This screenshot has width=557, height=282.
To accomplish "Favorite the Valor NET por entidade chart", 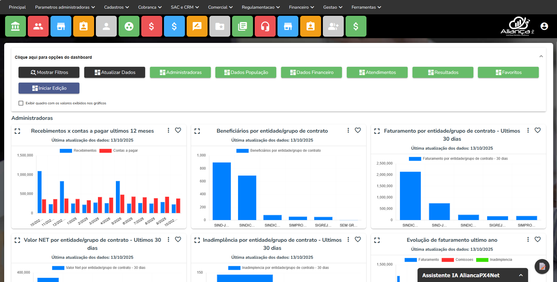I will (x=178, y=239).
